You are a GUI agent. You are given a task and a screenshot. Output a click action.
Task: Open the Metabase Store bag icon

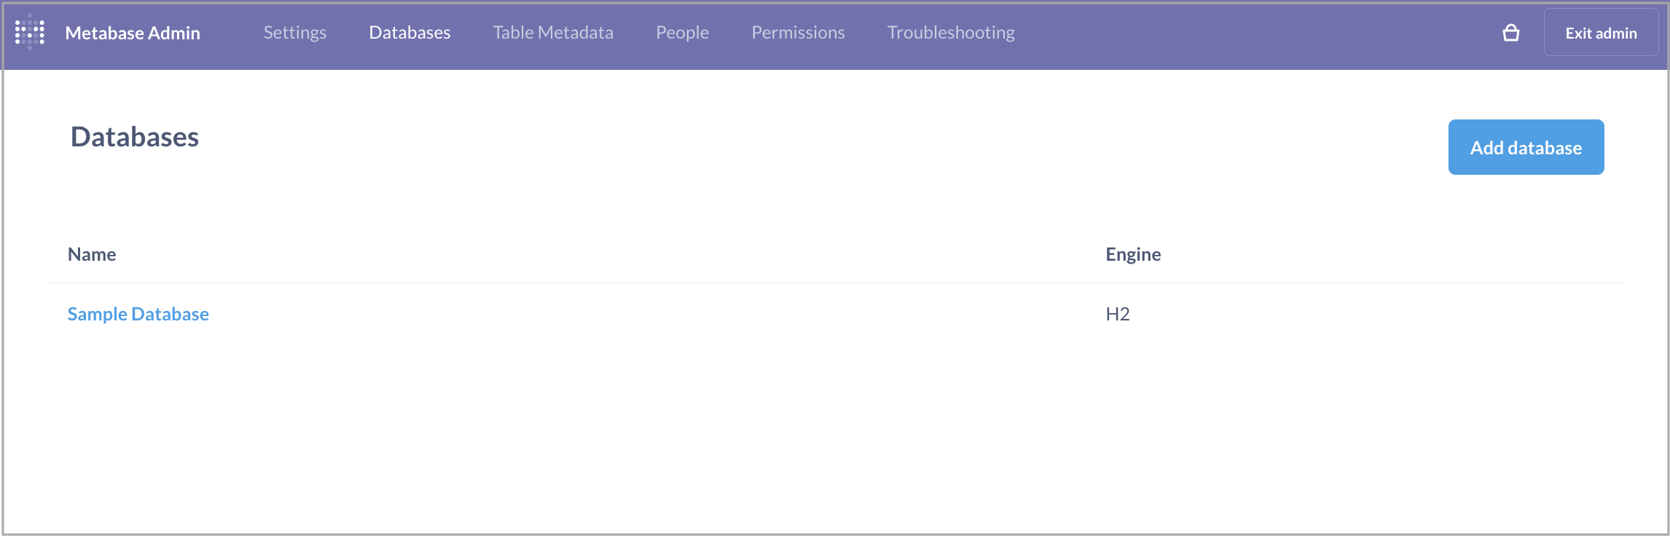(x=1510, y=33)
